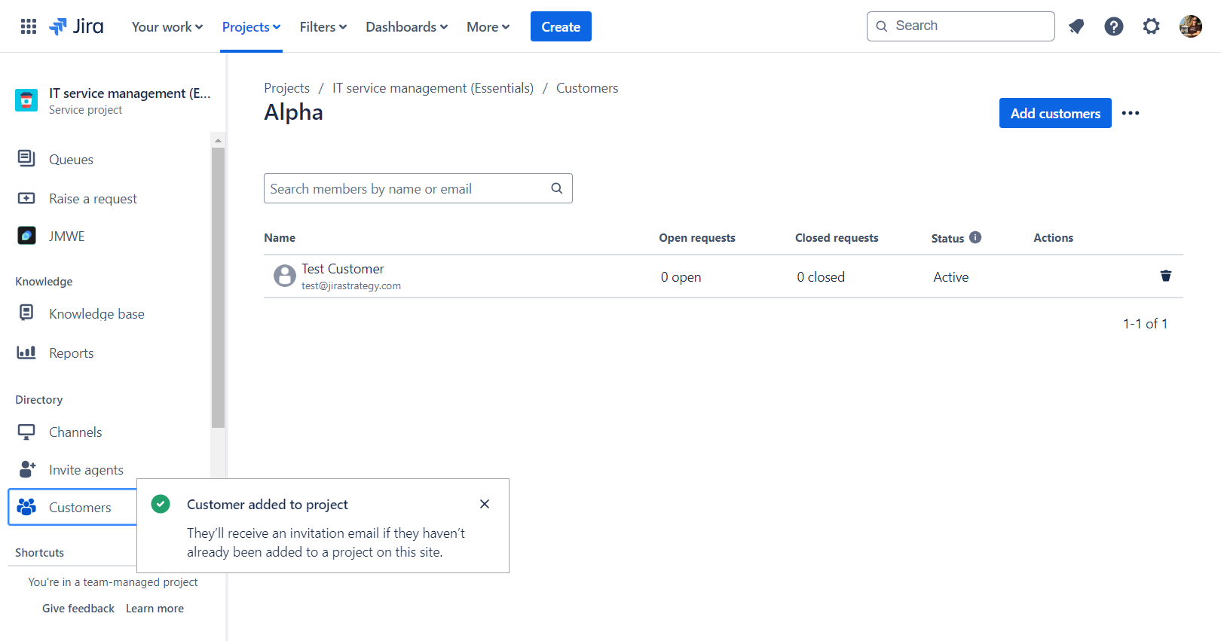Open the Jira settings gear icon

(1152, 26)
